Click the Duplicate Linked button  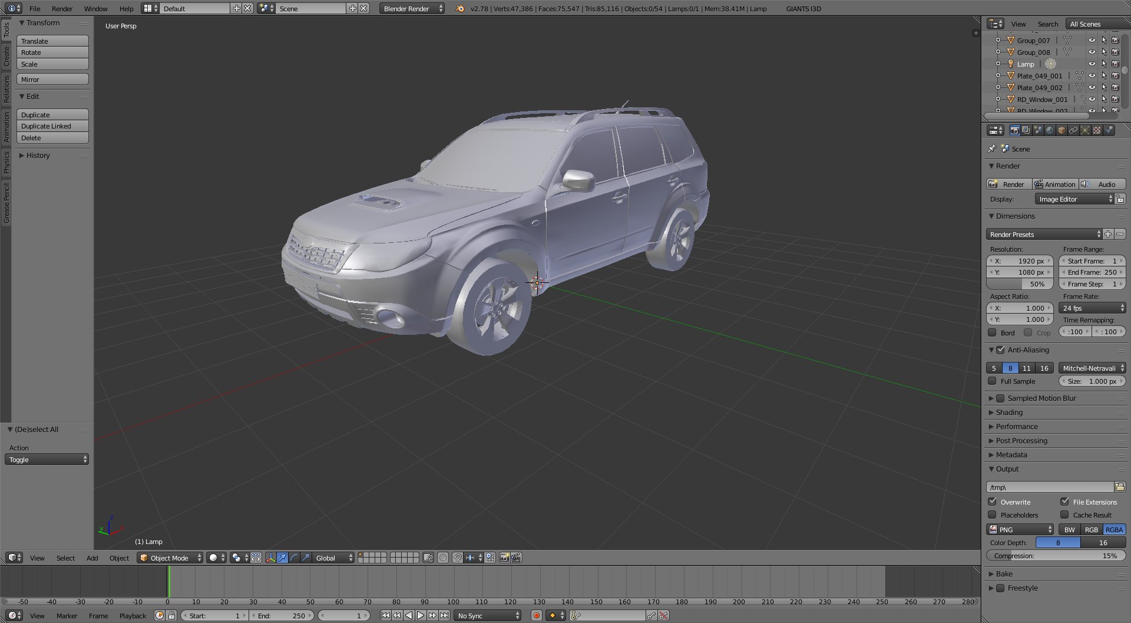pyautogui.click(x=52, y=126)
